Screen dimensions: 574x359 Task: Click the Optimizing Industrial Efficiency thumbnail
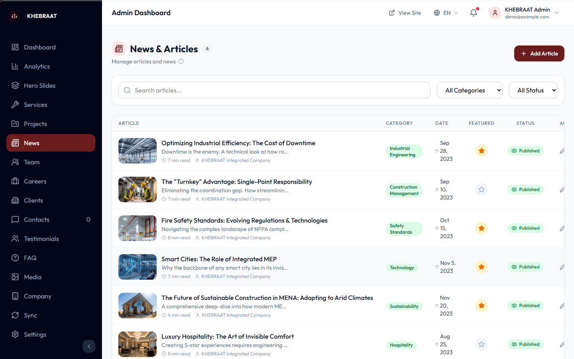pos(138,151)
